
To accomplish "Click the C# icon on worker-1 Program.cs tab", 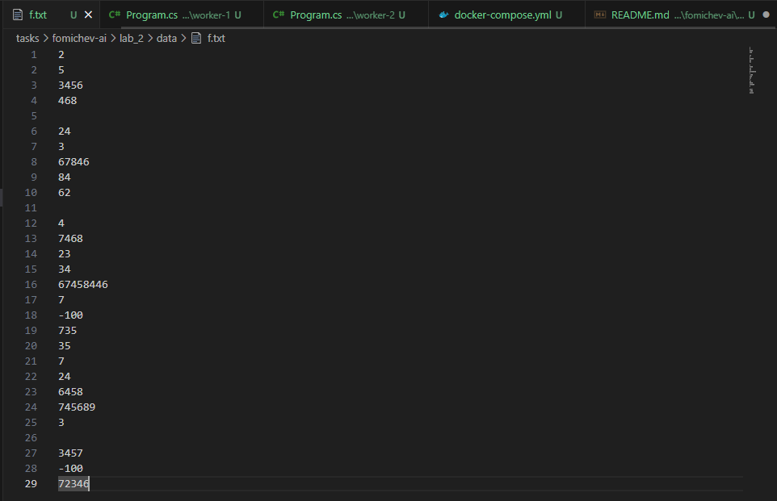I will (115, 15).
